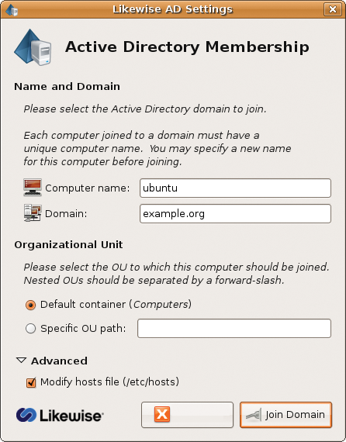This screenshot has height=442, width=346.
Task: Click the computer monitor icon beside Computer name
Action: point(33,187)
